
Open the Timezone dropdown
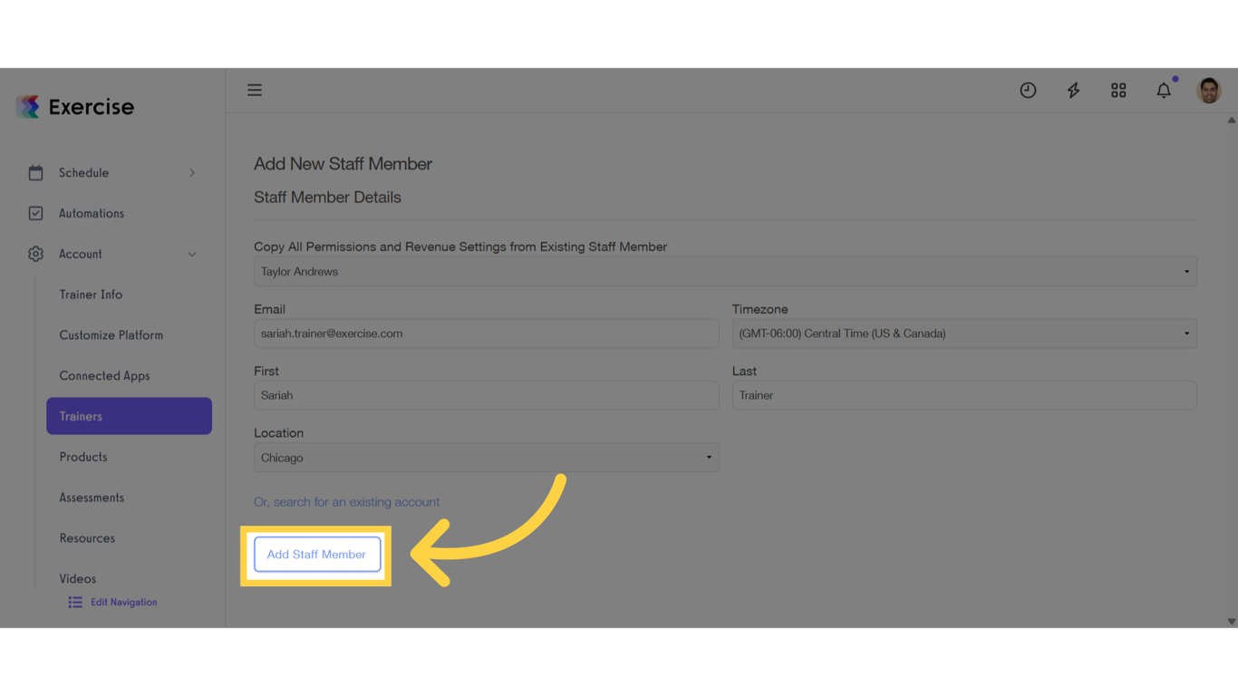point(963,333)
